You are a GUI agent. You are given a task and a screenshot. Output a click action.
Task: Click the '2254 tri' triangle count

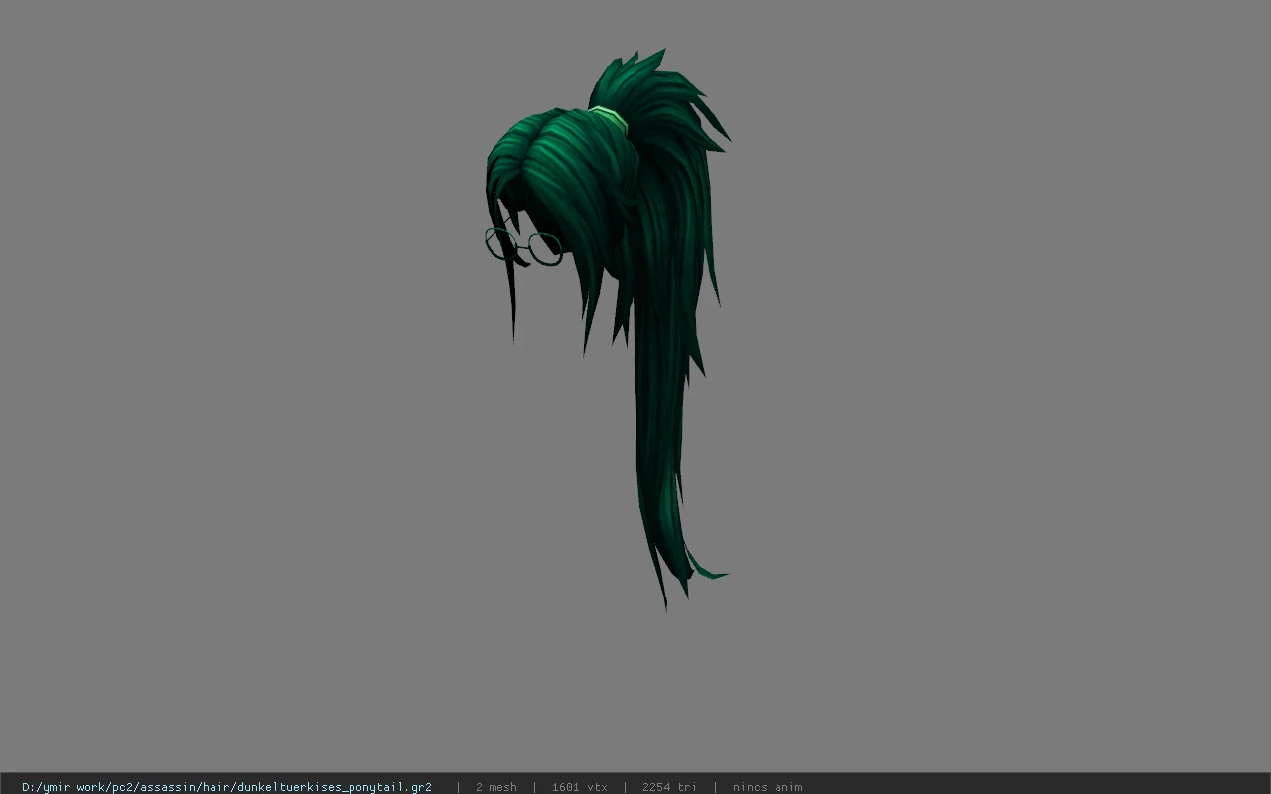pyautogui.click(x=669, y=787)
